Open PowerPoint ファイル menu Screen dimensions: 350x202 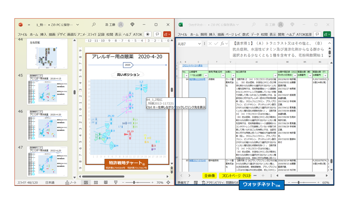pos(22,34)
